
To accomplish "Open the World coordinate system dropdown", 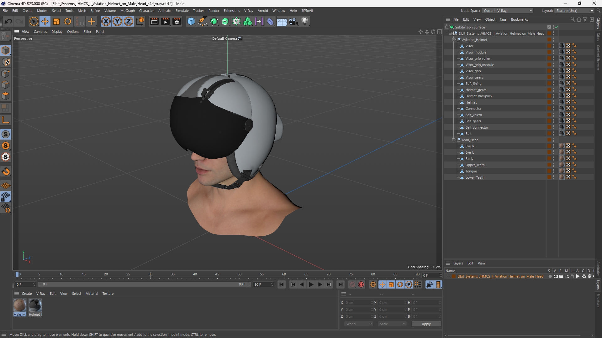I will click(x=359, y=324).
